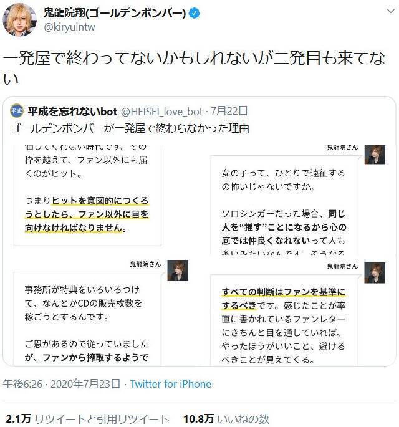View the bottom-left image about CDの販売枚数

(x=100, y=310)
